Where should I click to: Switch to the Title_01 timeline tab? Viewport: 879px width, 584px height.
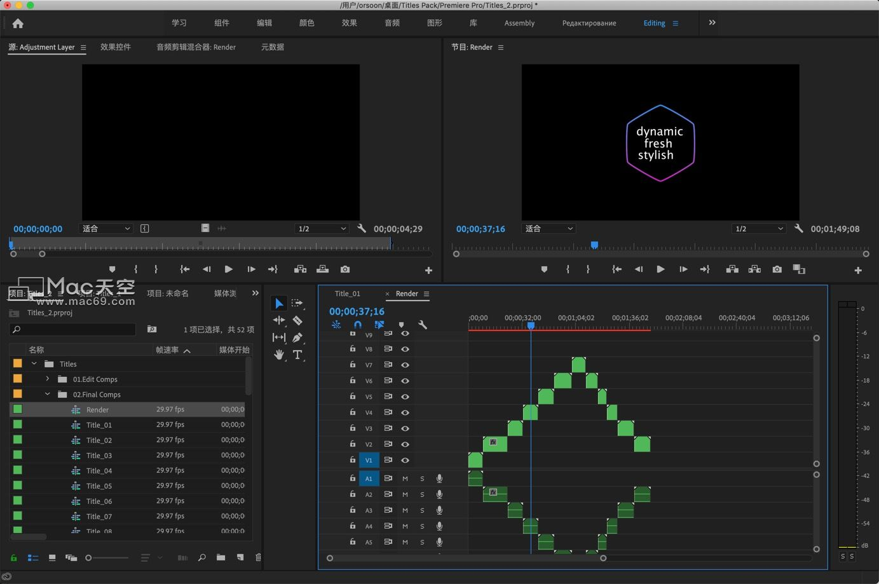tap(348, 294)
